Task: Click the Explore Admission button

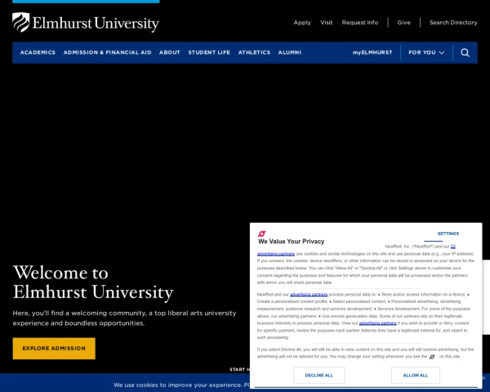Action: pyautogui.click(x=54, y=348)
